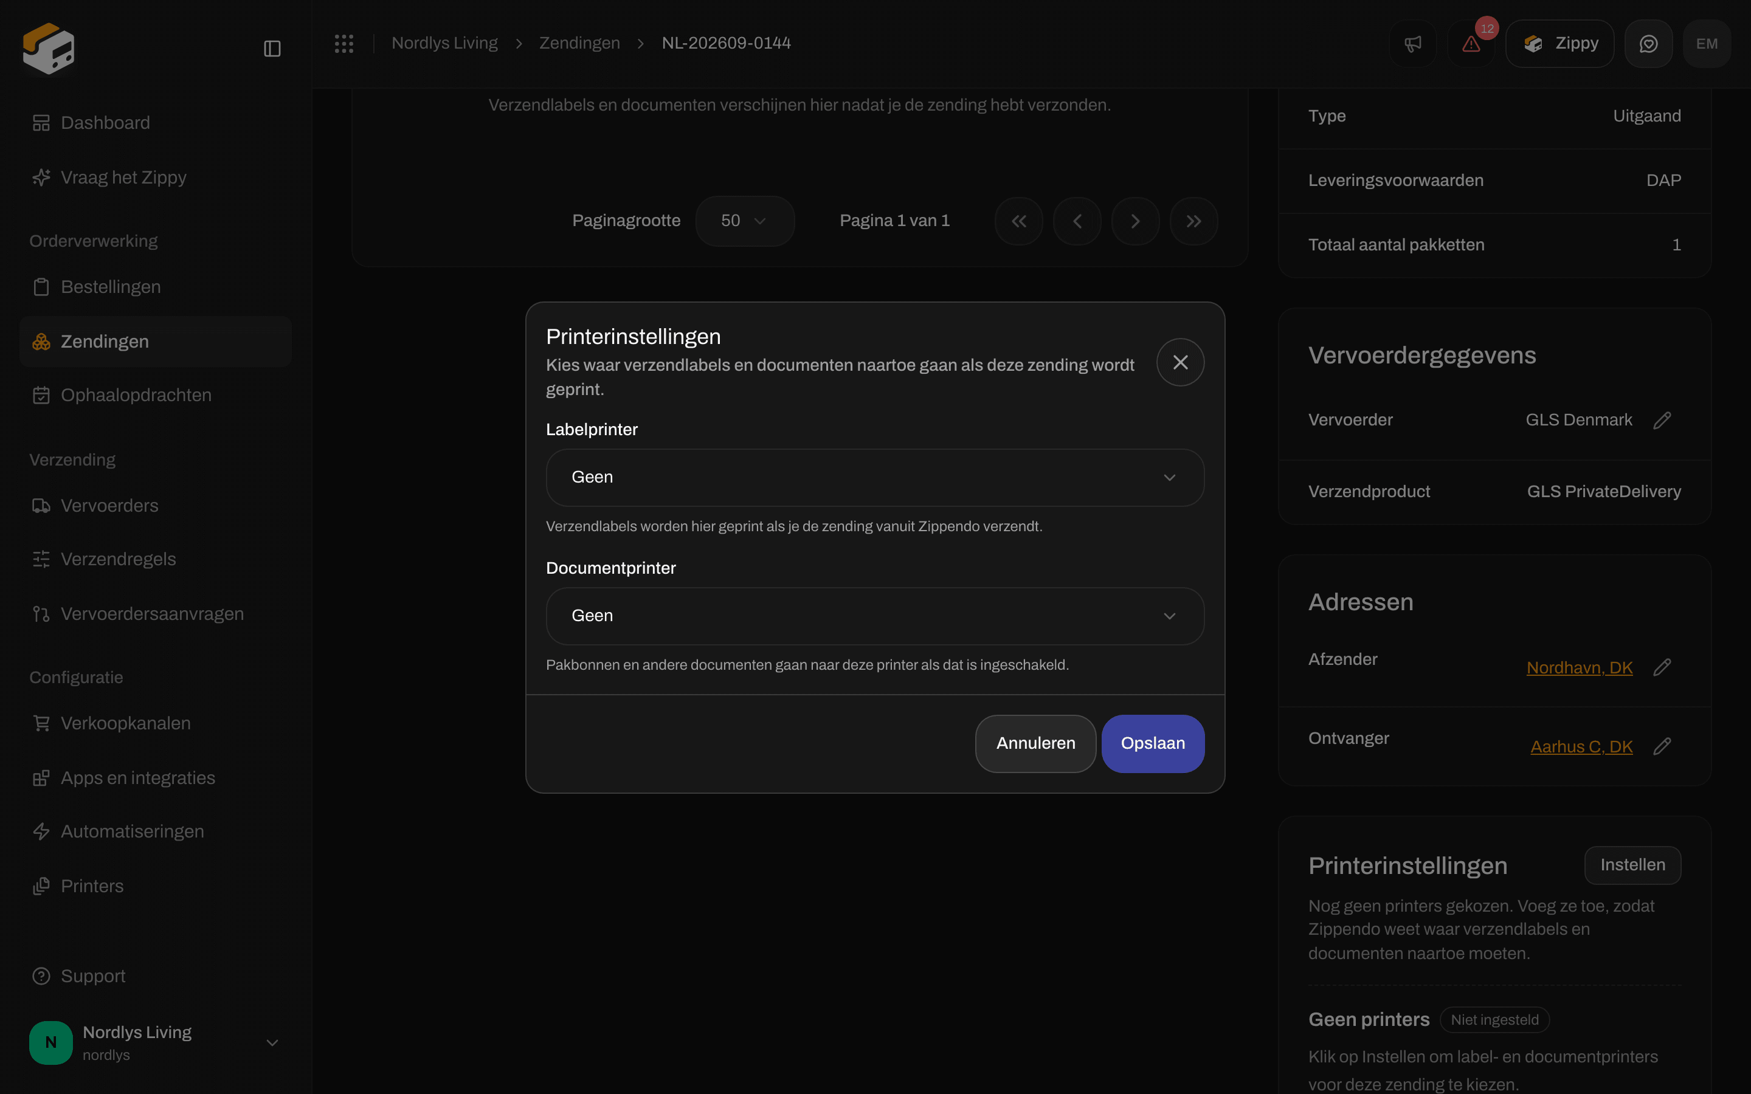Open the Documentprinter dropdown

coord(875,616)
